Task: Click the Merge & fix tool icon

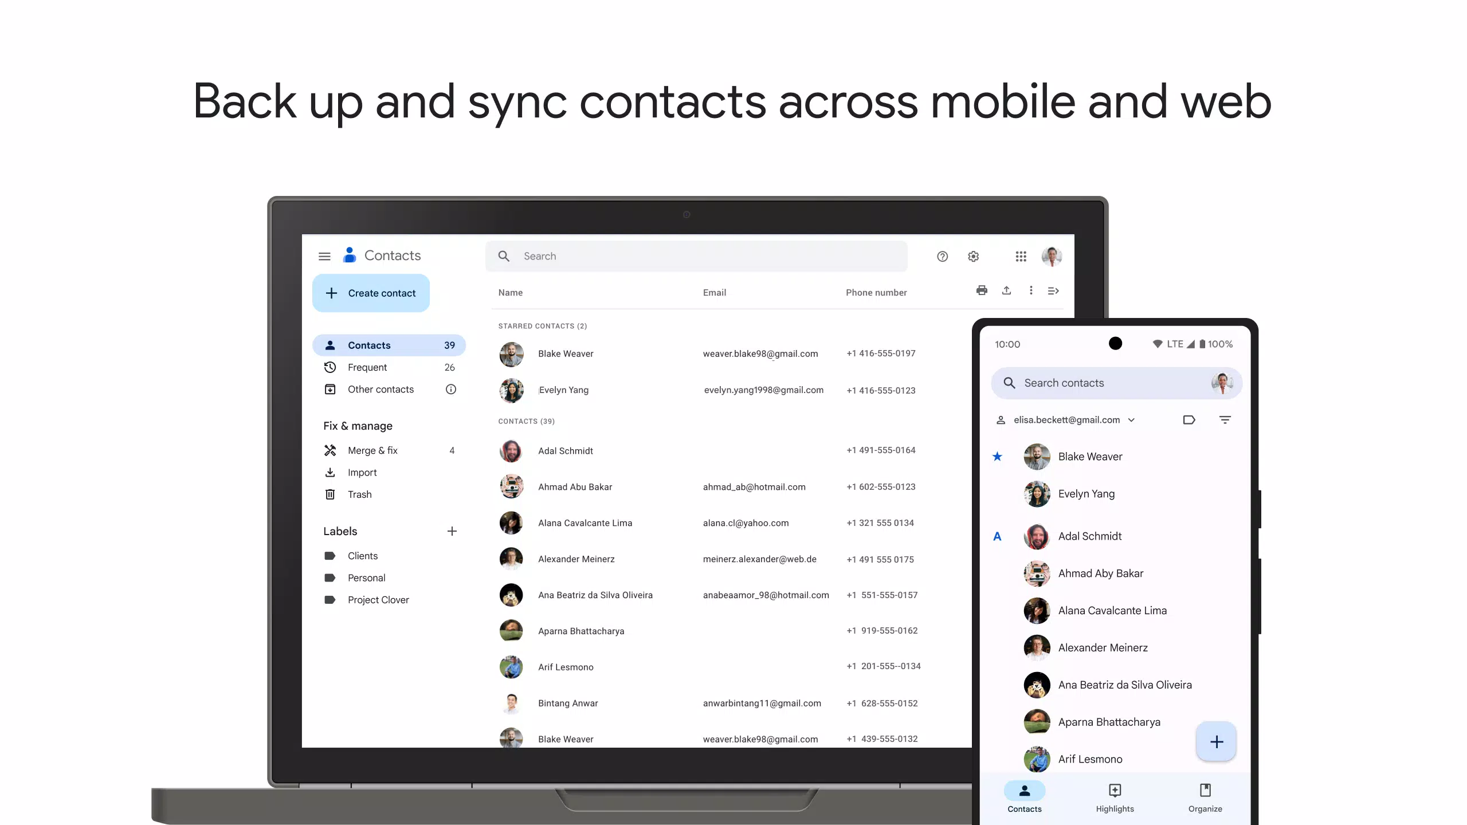Action: [x=330, y=450]
